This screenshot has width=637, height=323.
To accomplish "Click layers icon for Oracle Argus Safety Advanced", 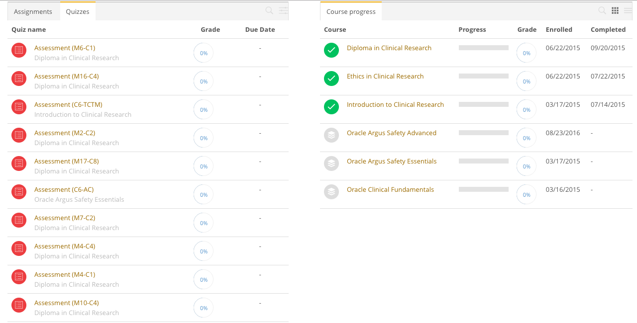I will [x=331, y=135].
